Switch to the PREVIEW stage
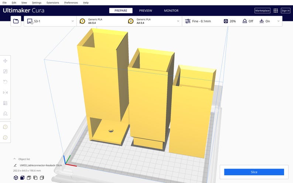Screen dimensions: 293x183 (x=145, y=11)
